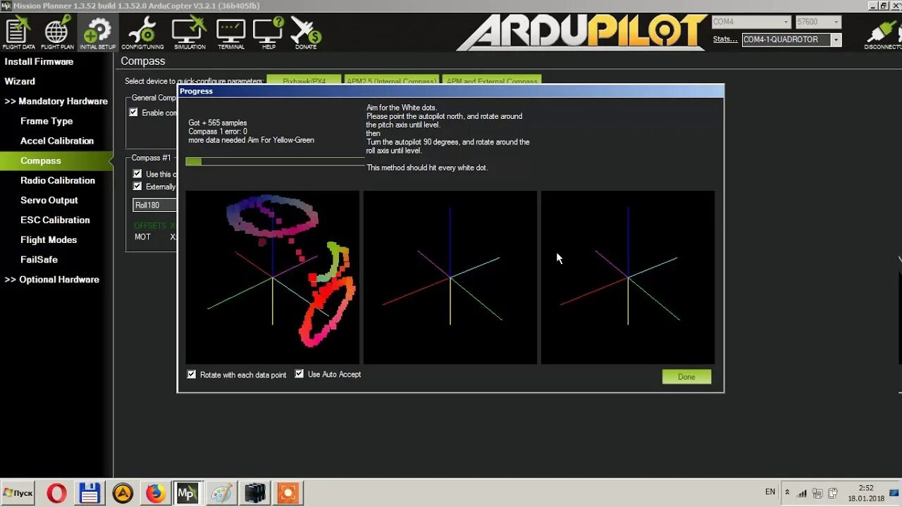Select Accel Calibration in sidebar
The height and width of the screenshot is (507, 902).
56,141
